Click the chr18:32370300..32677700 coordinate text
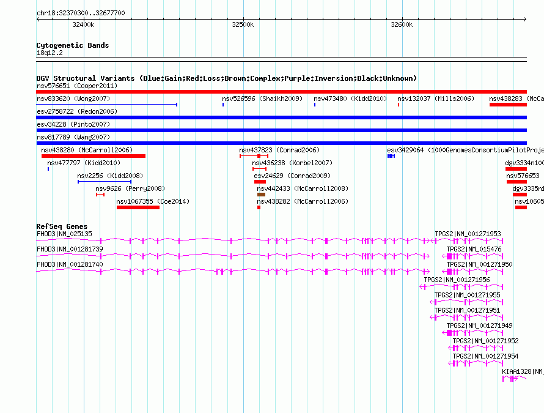 (81, 13)
